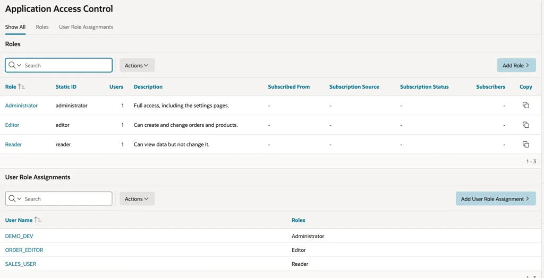This screenshot has width=544, height=278.
Task: Select 'Full access, including the settings pages.'
Action: click(182, 106)
